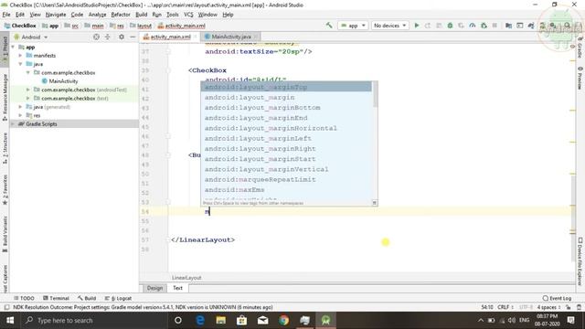Open the Terminal tool window
The image size is (585, 329).
click(x=56, y=298)
